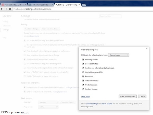Open the 'the past week' time range dropdown

(x=119, y=55)
